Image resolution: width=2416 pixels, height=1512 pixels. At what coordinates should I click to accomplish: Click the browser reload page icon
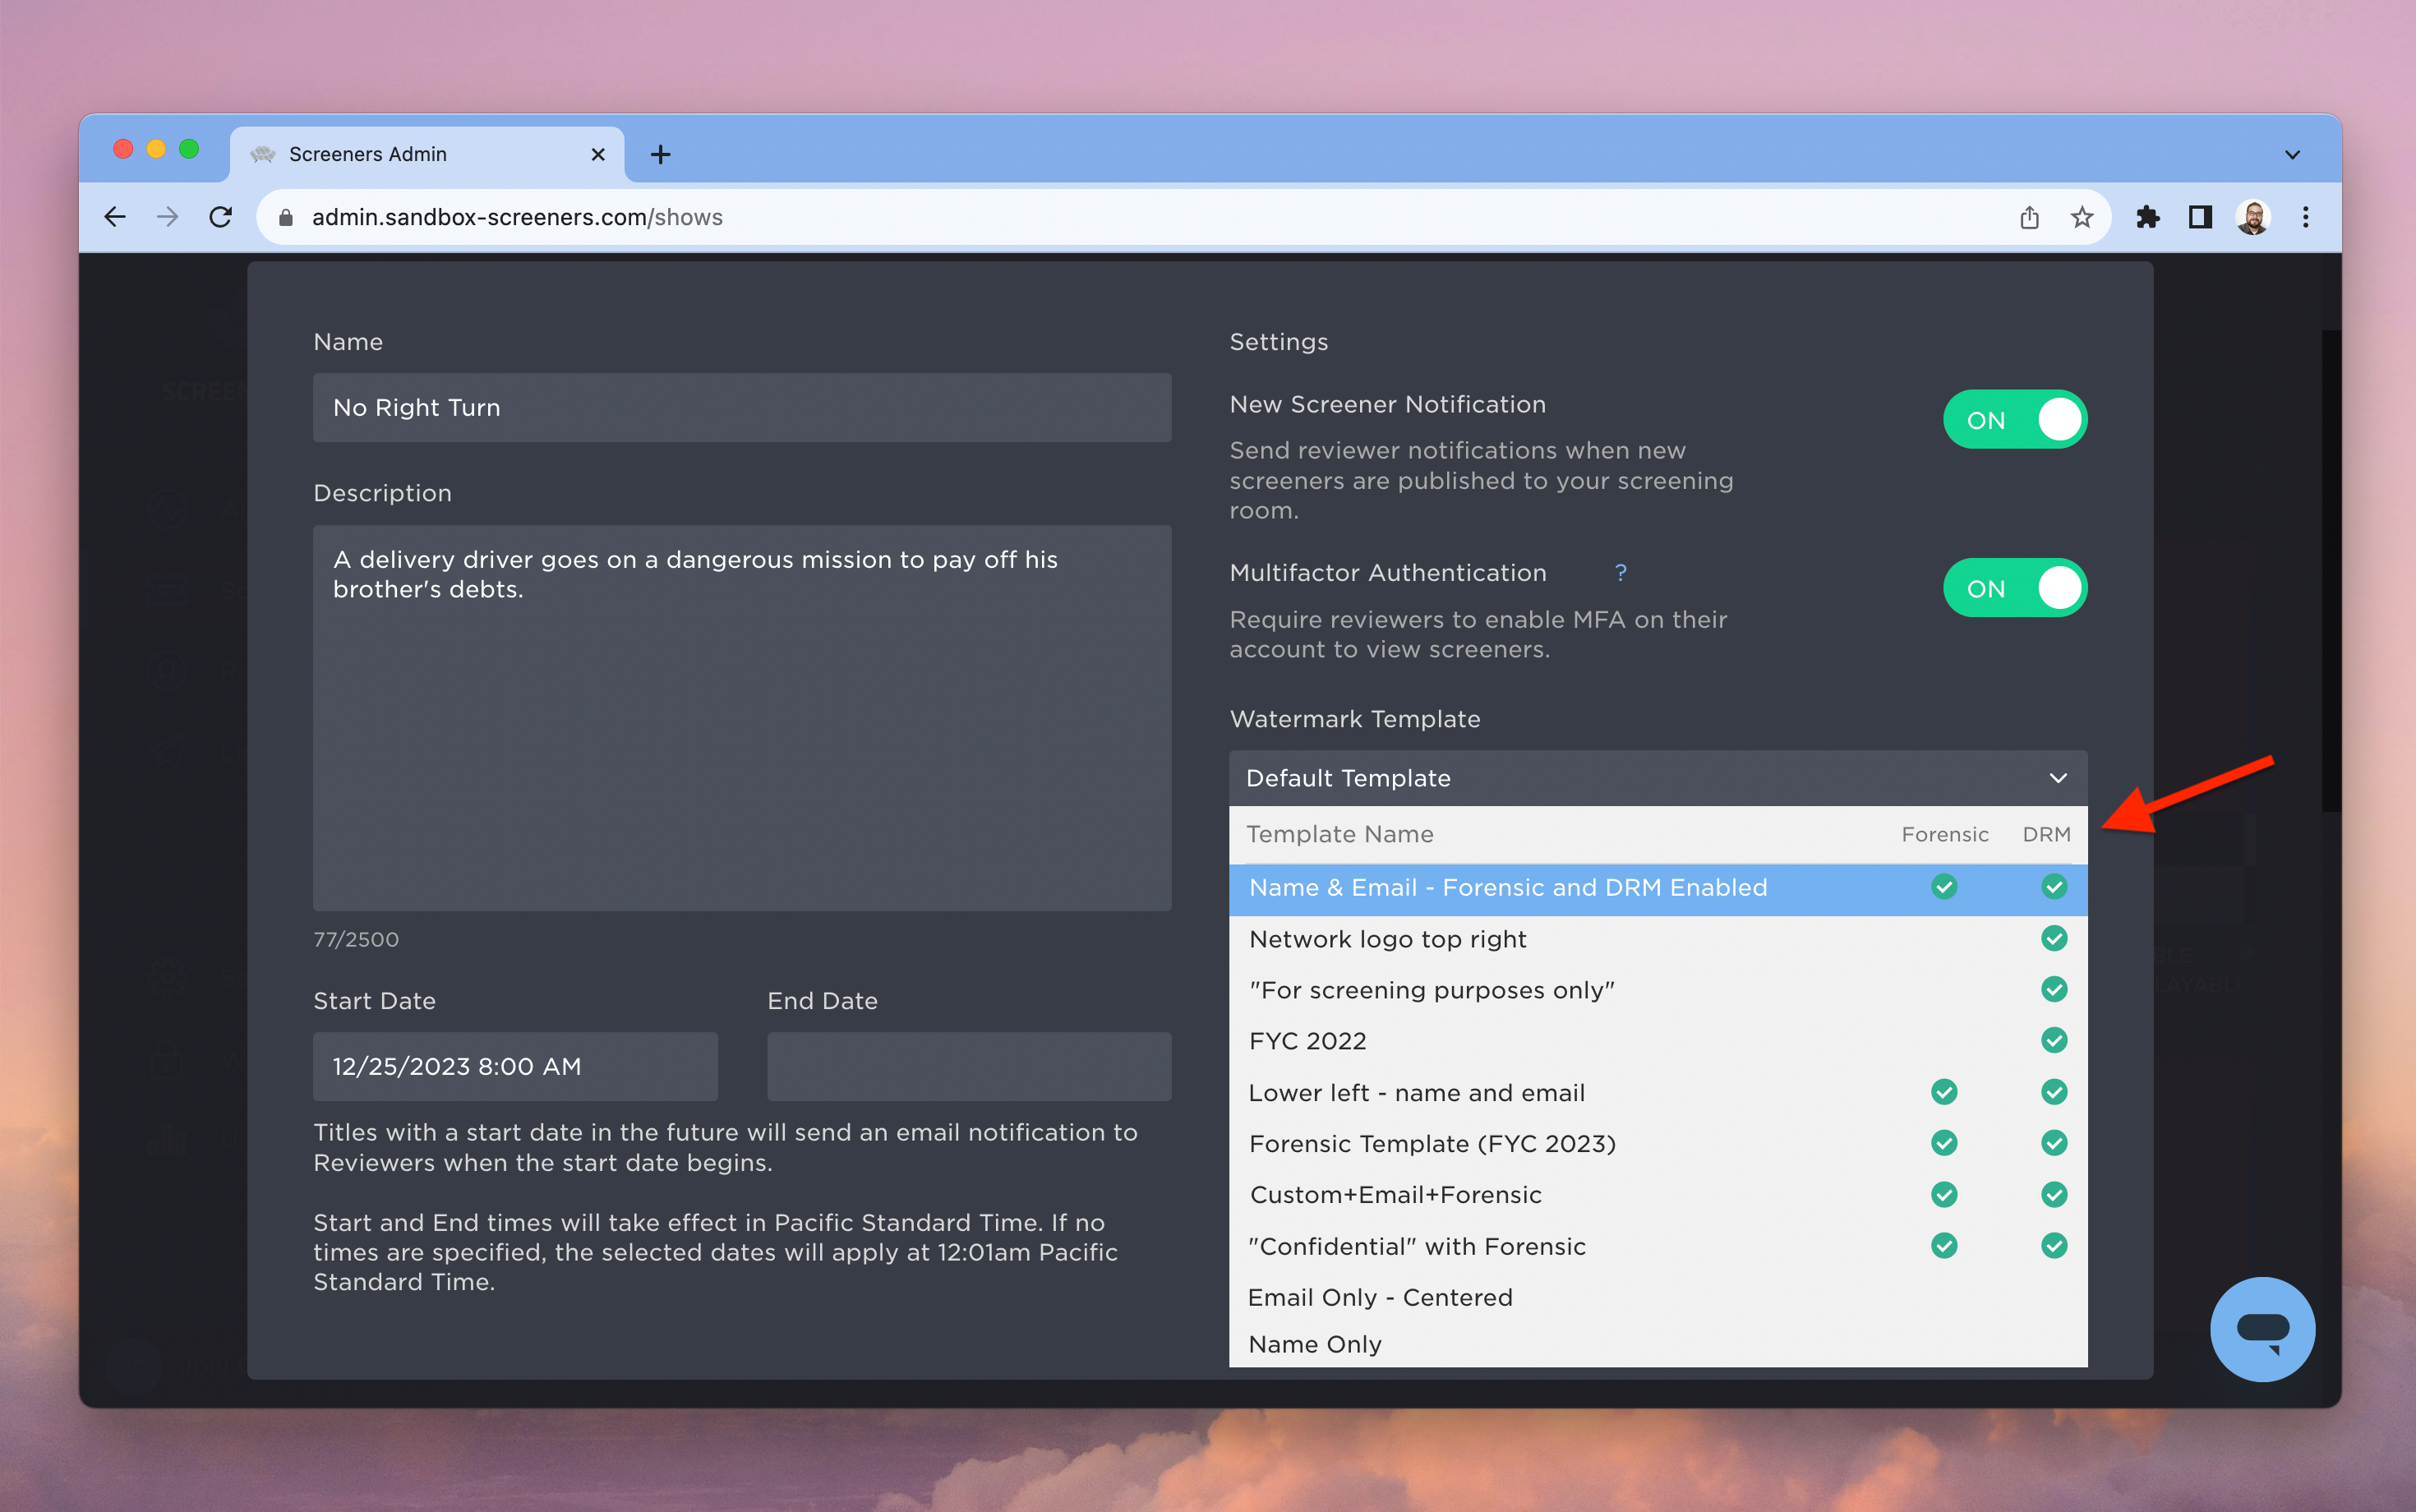221,217
